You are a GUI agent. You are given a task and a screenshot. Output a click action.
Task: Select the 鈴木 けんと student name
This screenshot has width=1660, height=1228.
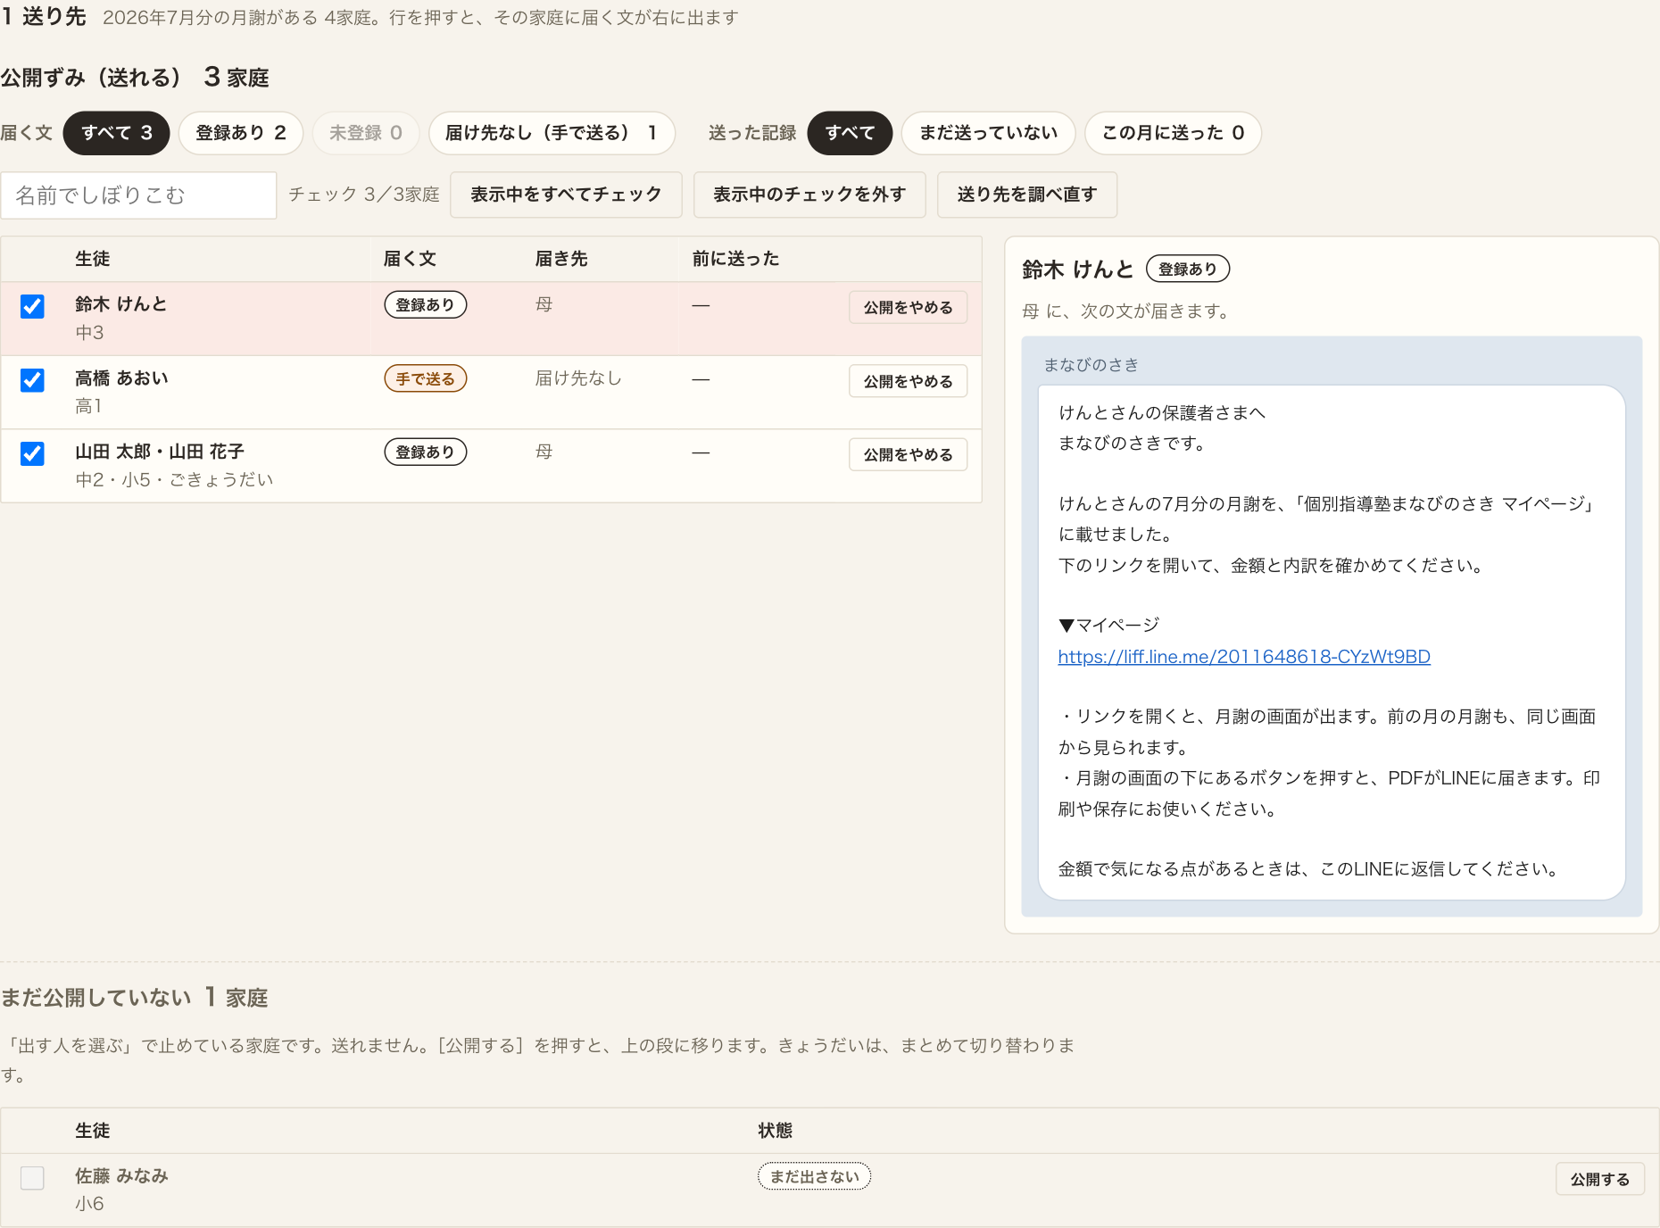(121, 304)
